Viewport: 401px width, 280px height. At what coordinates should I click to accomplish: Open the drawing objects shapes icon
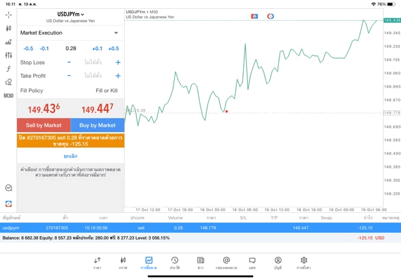point(8,82)
